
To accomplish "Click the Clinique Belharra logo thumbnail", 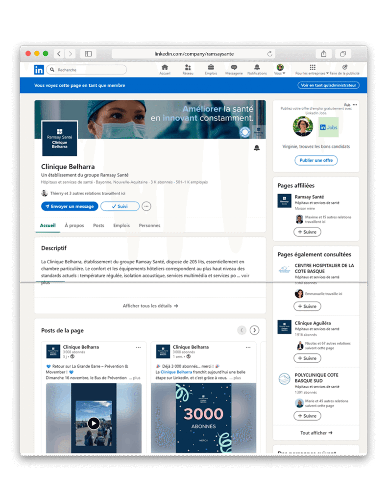I will pos(59,138).
